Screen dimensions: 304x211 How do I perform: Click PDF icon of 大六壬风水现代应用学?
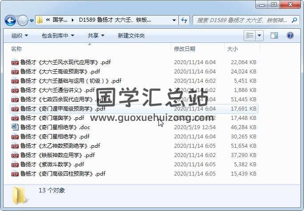coord(15,62)
